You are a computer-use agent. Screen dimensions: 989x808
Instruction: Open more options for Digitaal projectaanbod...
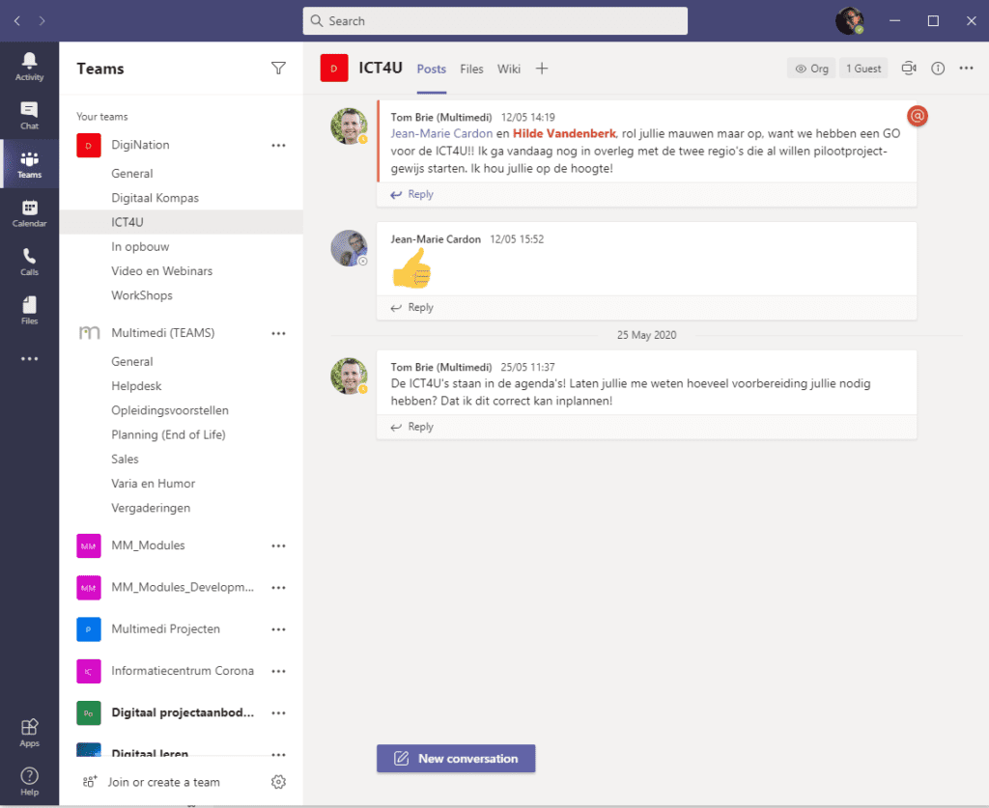tap(278, 712)
